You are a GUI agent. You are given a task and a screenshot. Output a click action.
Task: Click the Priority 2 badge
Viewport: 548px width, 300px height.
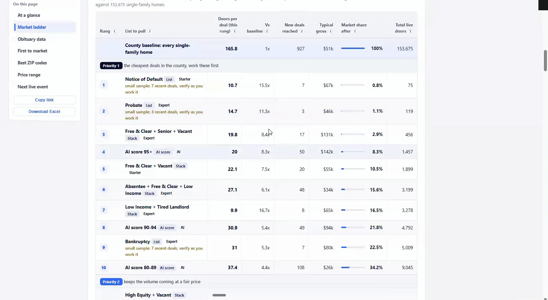pyautogui.click(x=111, y=282)
